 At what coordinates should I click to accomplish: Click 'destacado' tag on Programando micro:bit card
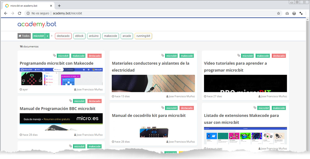tap(94, 56)
